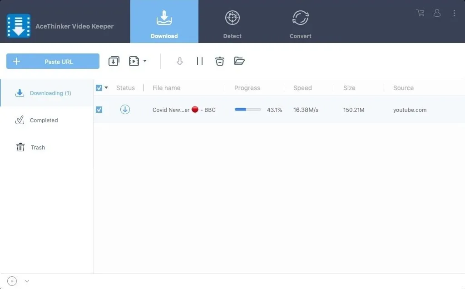View download history via clock icon

click(x=13, y=281)
